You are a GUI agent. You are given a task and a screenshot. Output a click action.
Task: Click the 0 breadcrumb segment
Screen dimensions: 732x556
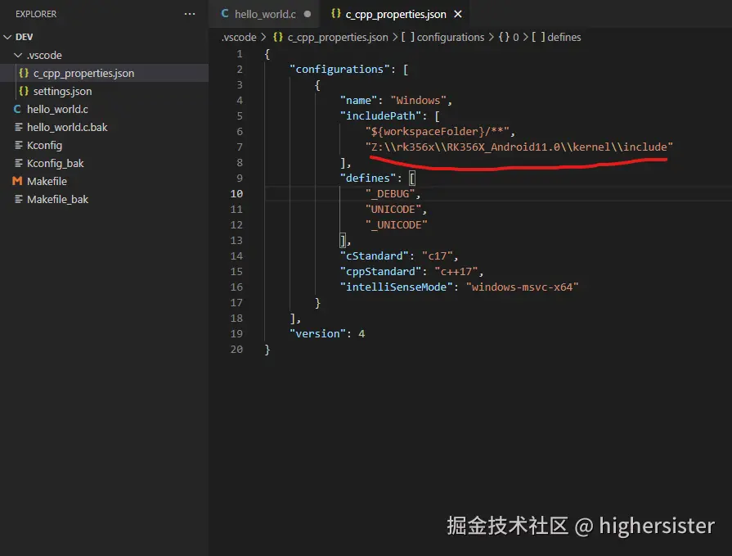coord(515,37)
